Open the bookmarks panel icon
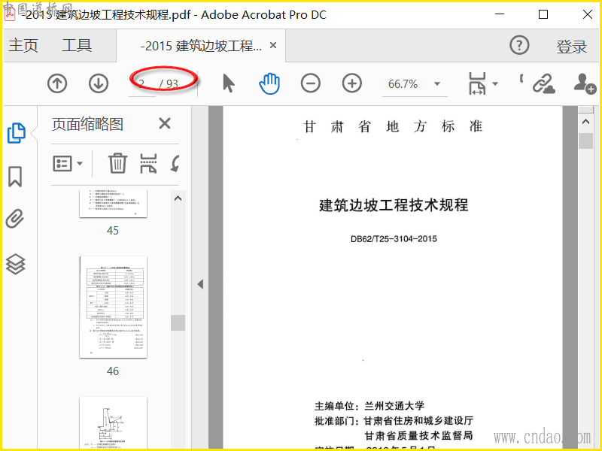The image size is (602, 451). [15, 177]
